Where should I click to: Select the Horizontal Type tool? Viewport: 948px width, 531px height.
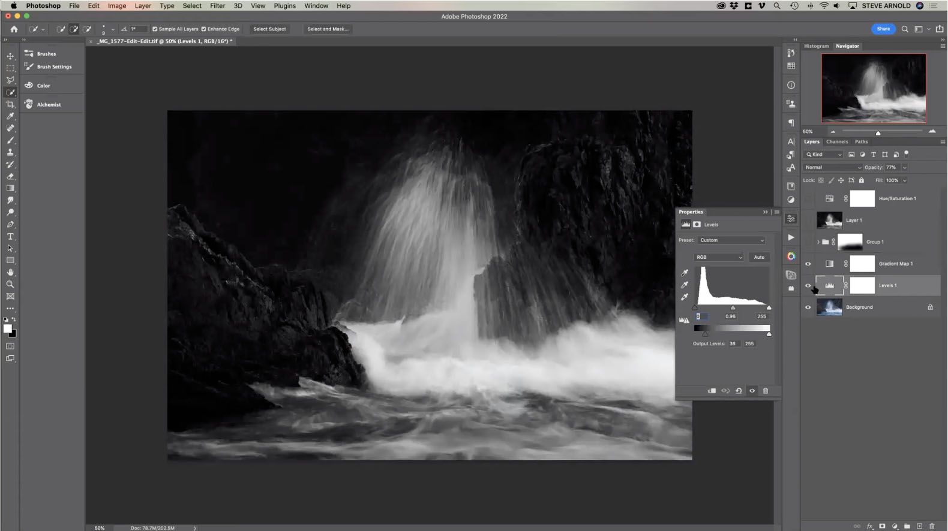pos(10,237)
